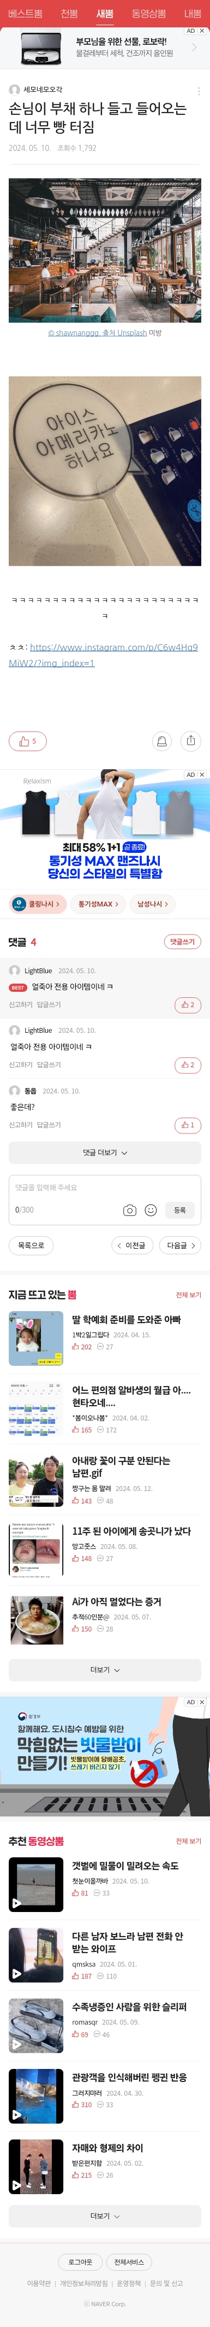Close the Relaxism ad with X
Image resolution: width=210 pixels, height=2327 pixels.
tap(202, 775)
